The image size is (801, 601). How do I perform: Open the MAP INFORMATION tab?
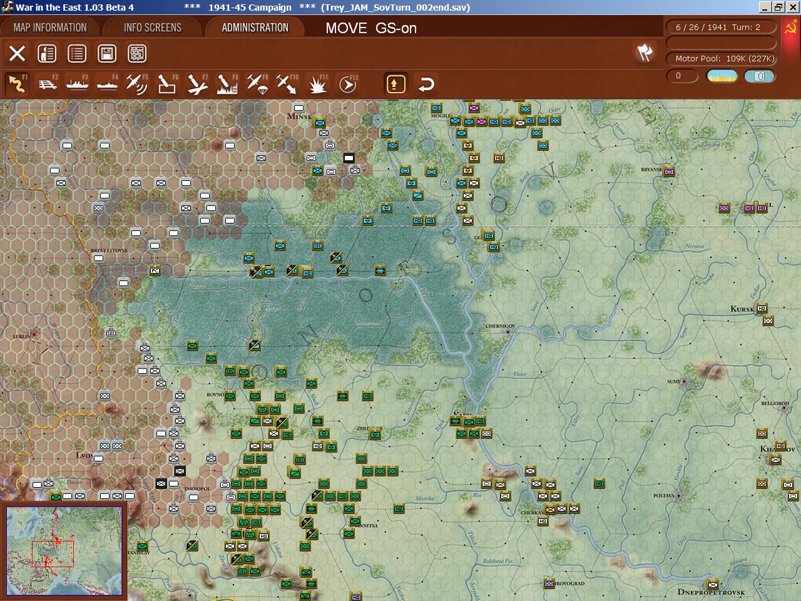[50, 28]
